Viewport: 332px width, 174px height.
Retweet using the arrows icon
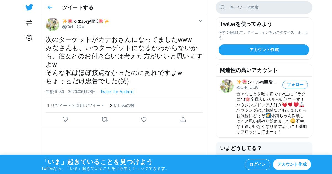105,119
